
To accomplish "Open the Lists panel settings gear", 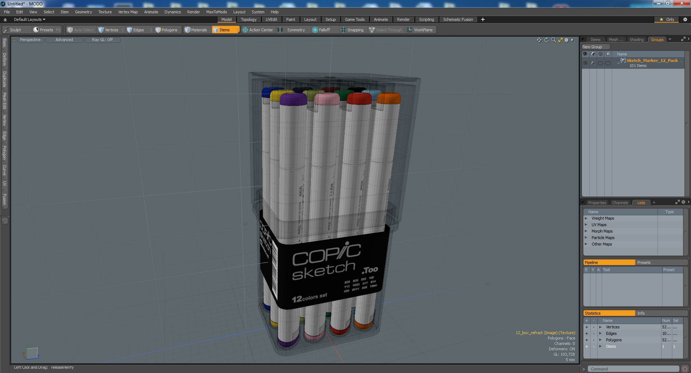I will [683, 202].
